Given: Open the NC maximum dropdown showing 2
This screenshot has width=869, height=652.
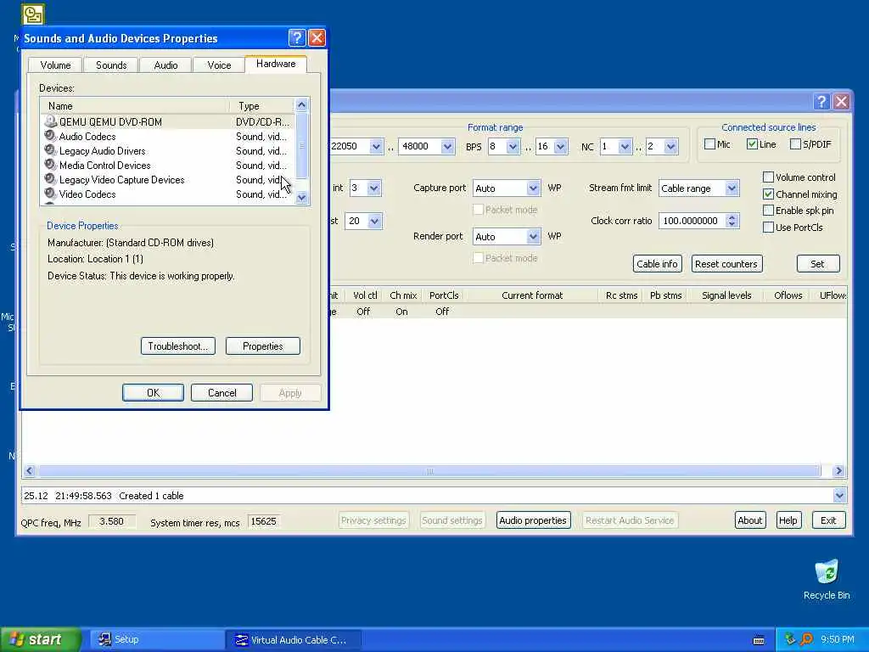Looking at the screenshot, I should click(670, 146).
